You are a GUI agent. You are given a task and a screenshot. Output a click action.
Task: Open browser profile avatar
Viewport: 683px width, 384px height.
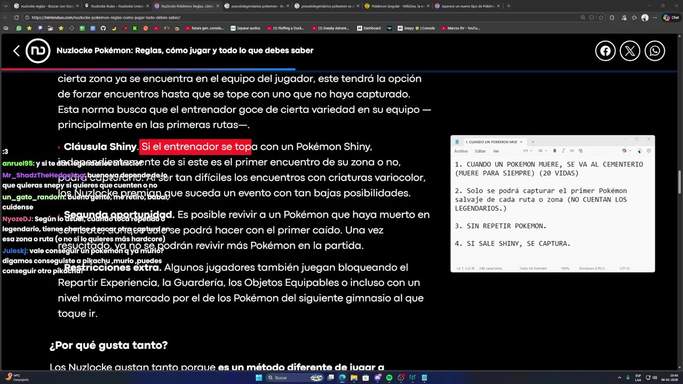click(645, 18)
